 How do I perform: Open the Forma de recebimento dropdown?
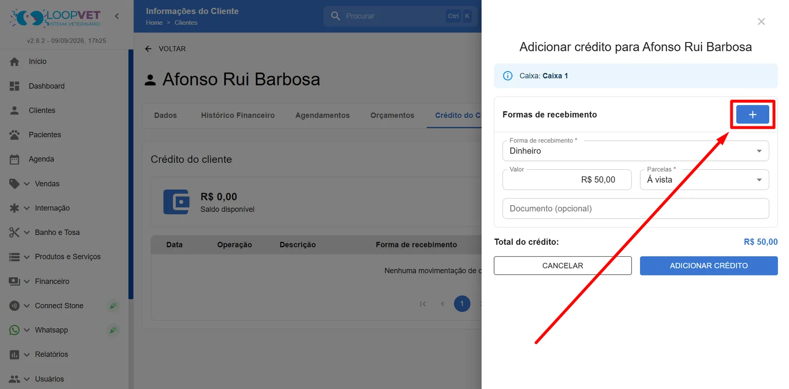click(636, 151)
